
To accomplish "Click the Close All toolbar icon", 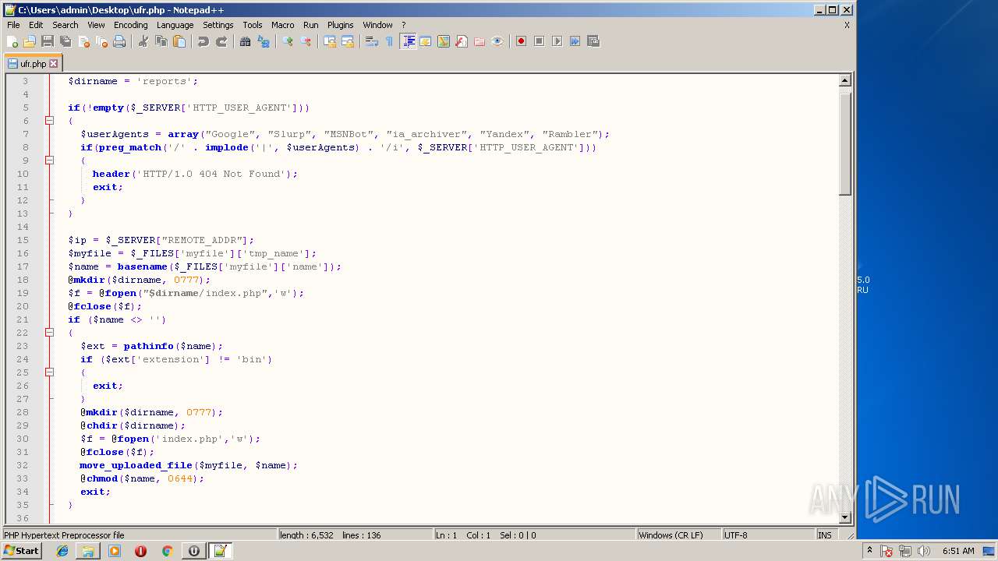I will (x=101, y=41).
